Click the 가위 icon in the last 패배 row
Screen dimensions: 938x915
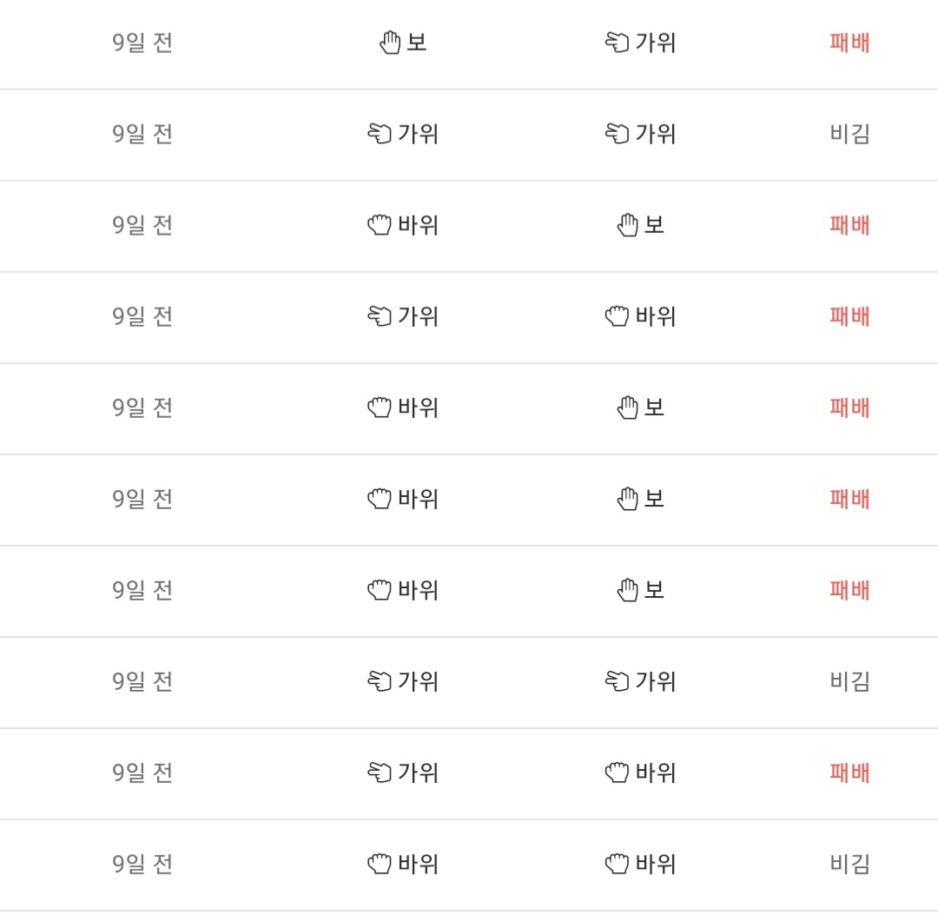tap(380, 772)
